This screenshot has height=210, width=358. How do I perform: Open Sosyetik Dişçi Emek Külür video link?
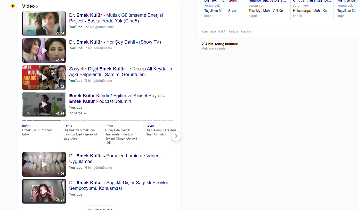click(120, 72)
